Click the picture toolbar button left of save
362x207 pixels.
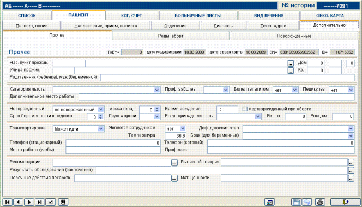click(x=269, y=202)
